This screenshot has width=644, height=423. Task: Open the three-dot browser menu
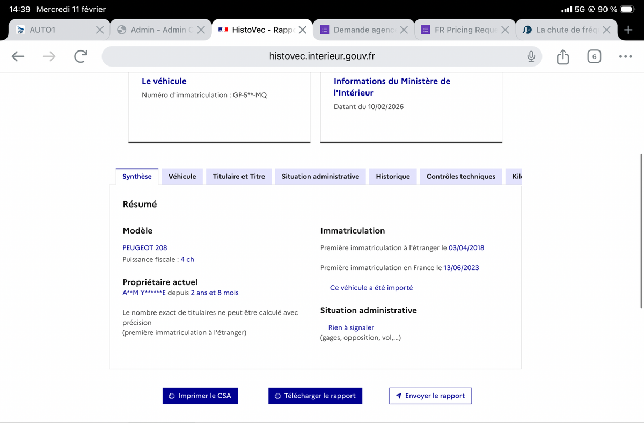point(625,56)
